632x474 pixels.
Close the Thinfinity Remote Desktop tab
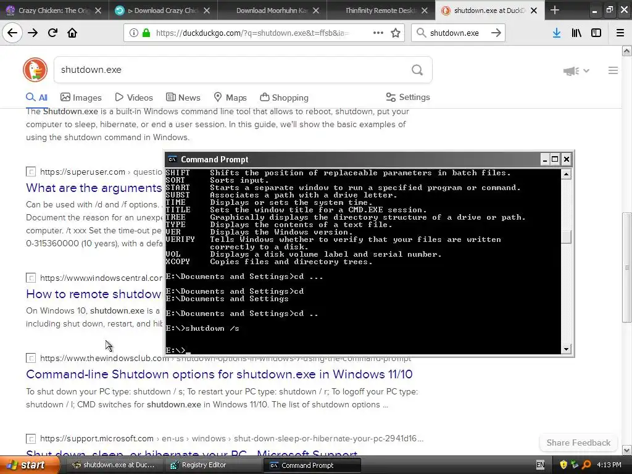pyautogui.click(x=425, y=10)
